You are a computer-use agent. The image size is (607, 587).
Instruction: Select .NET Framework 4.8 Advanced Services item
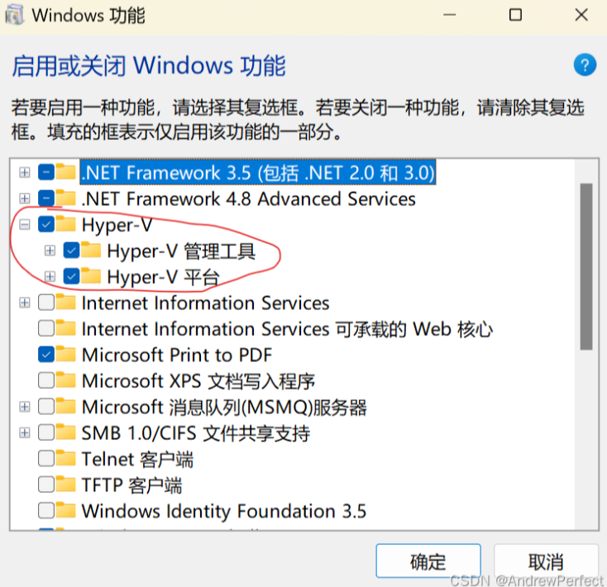pyautogui.click(x=249, y=199)
